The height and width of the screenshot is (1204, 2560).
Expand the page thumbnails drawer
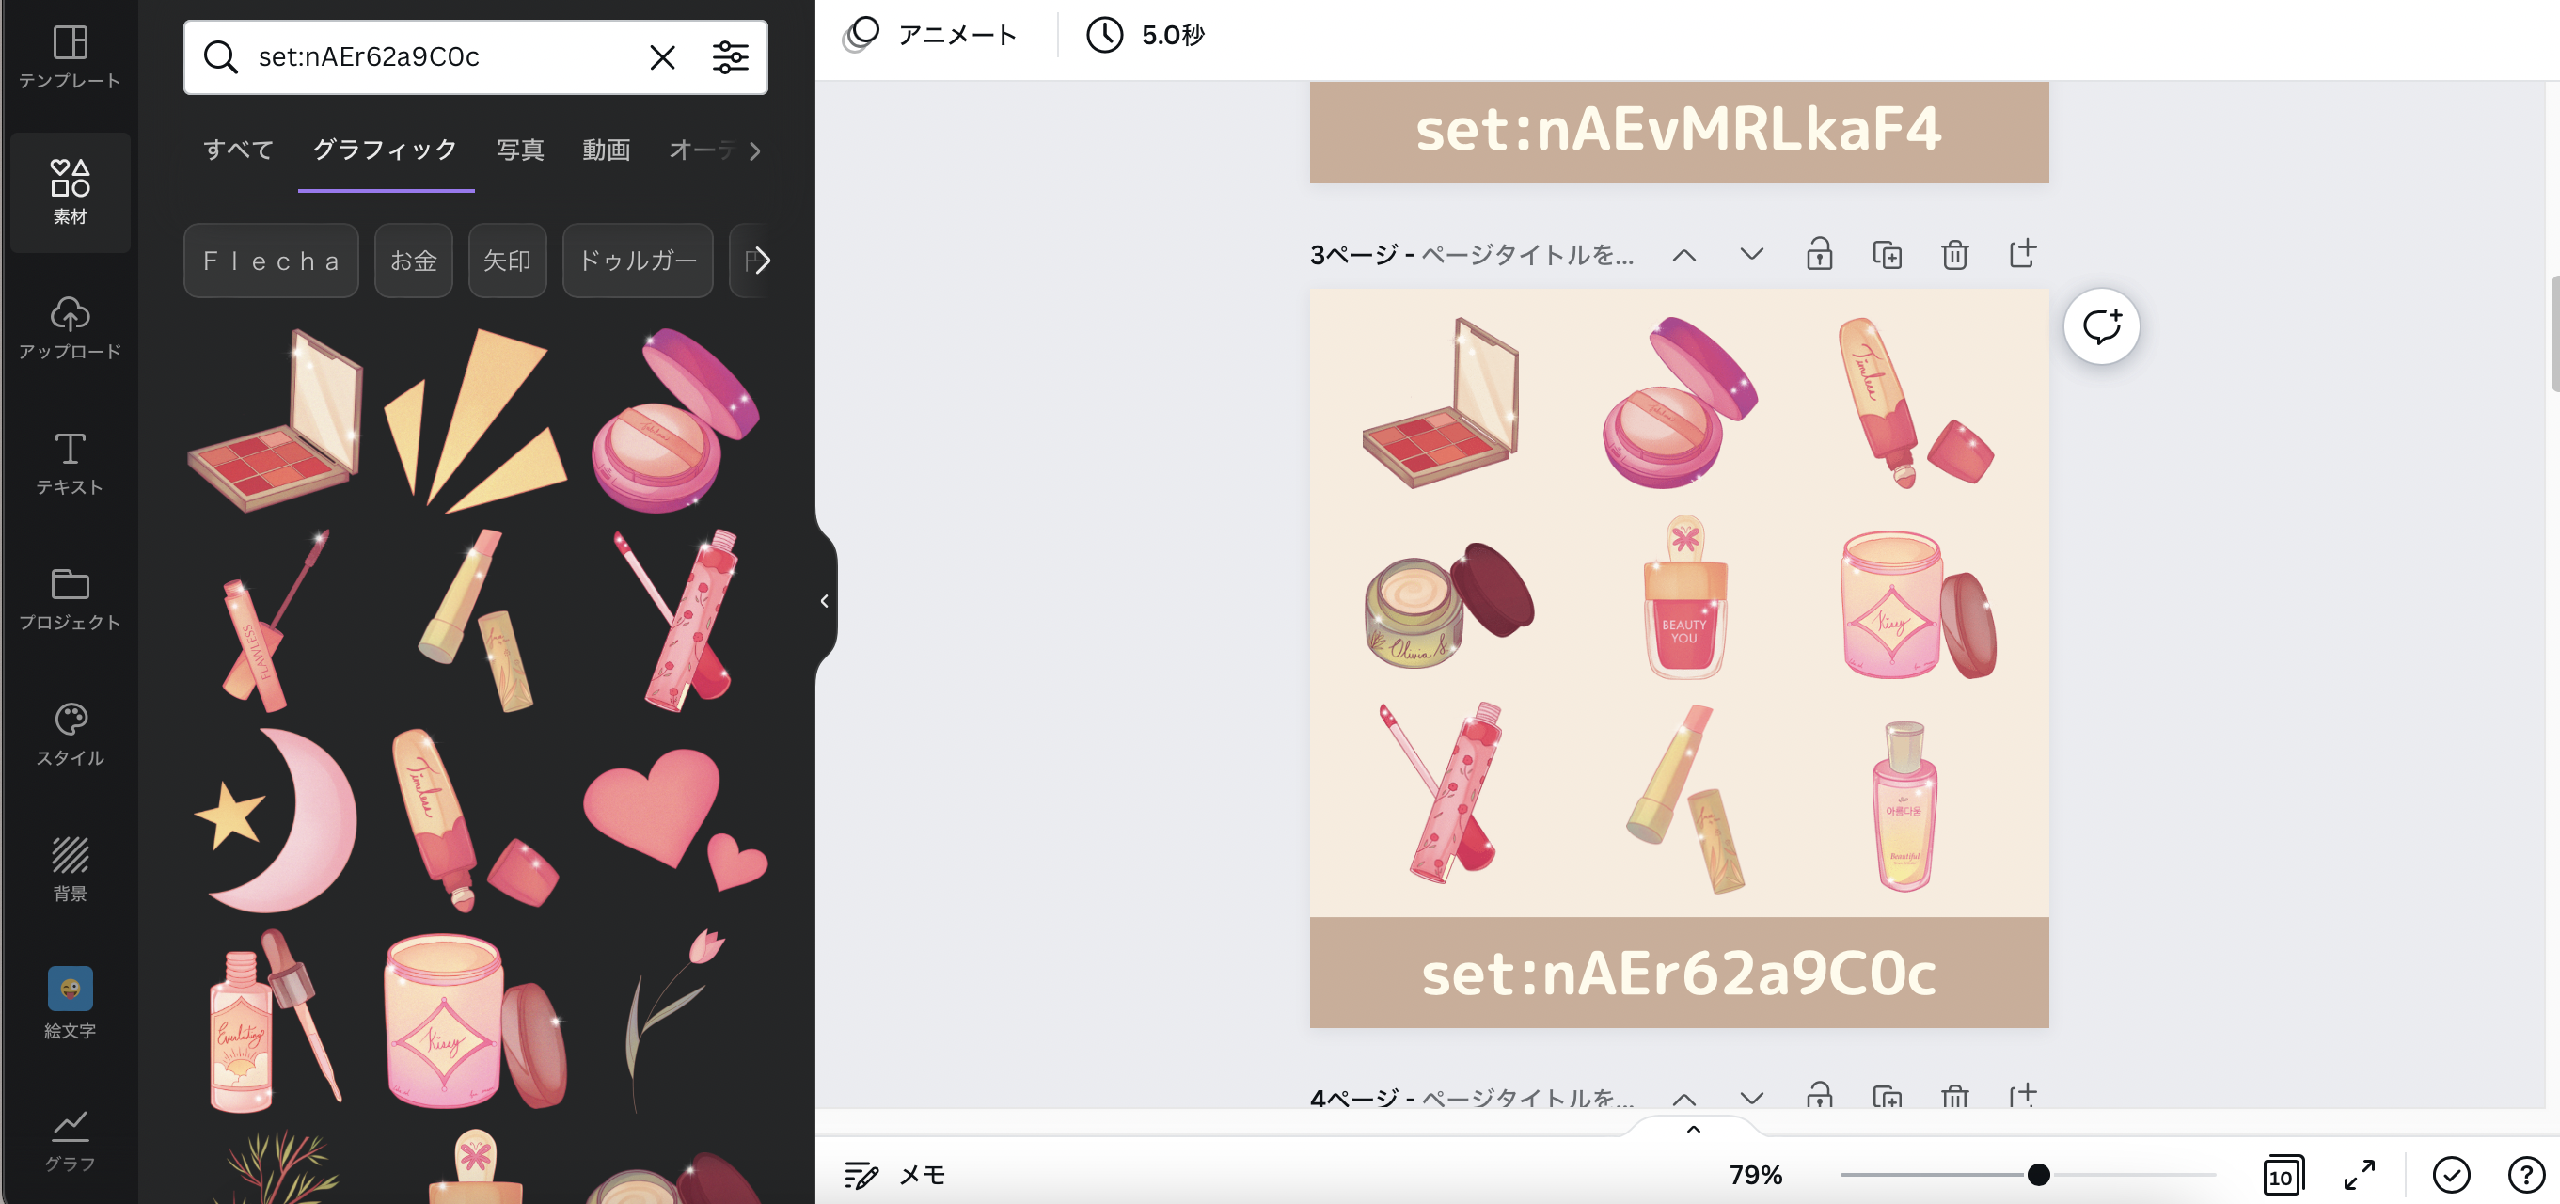[1694, 1129]
